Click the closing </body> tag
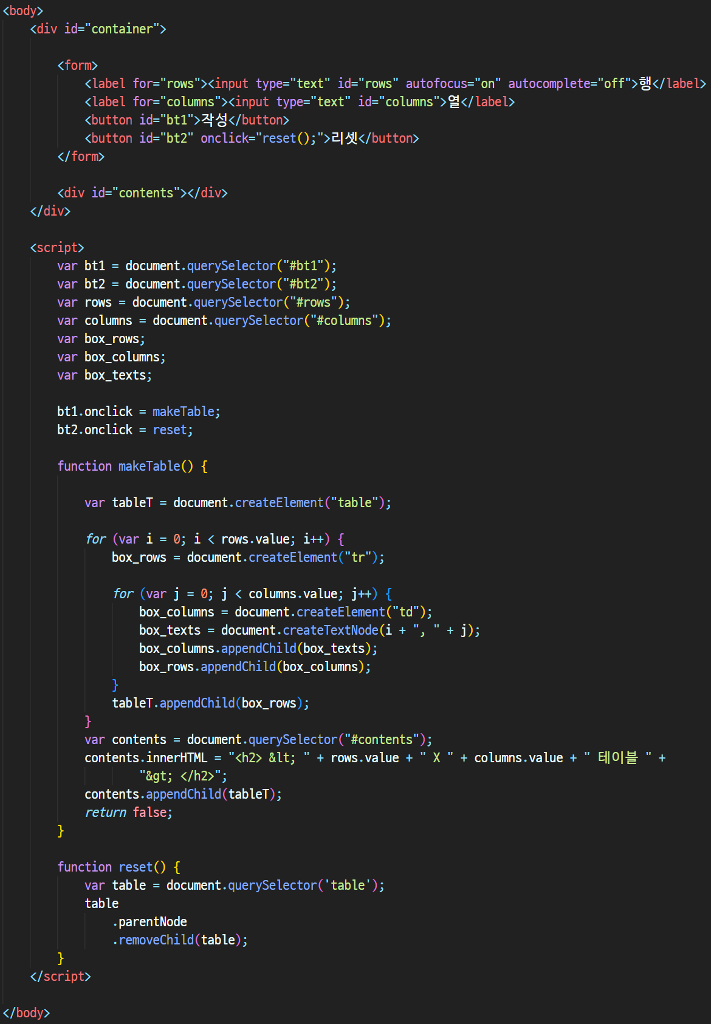 pos(26,1012)
